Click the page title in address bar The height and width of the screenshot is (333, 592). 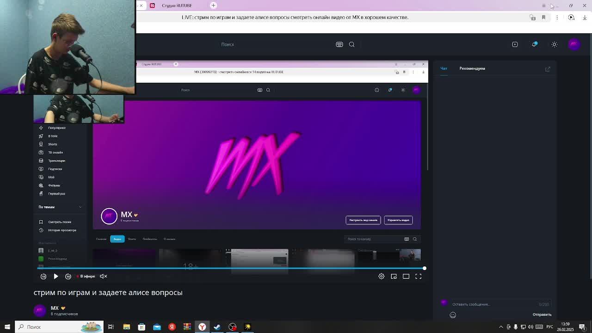(x=295, y=17)
